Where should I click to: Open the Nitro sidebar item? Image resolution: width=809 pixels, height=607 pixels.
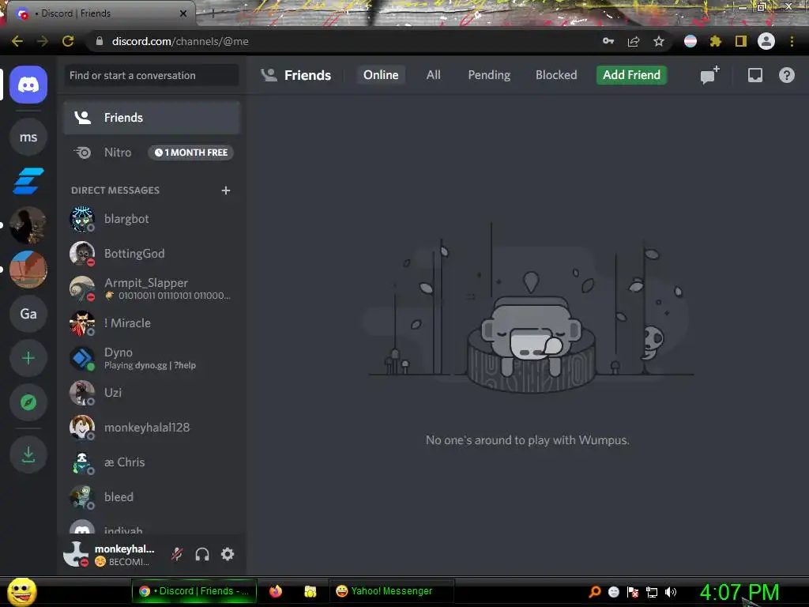tap(152, 153)
